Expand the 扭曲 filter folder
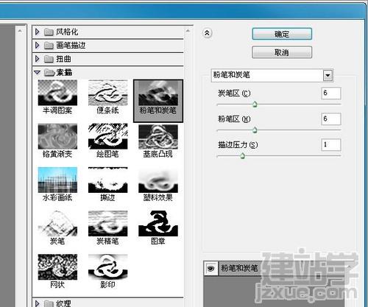This screenshot has height=307, width=368. (x=38, y=59)
